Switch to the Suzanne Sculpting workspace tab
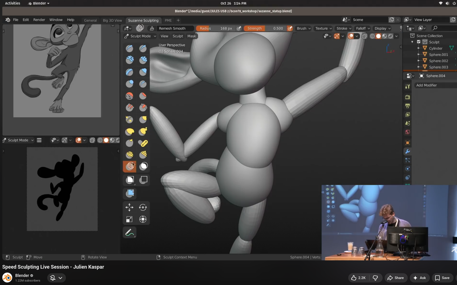457x285 pixels. pos(144,20)
